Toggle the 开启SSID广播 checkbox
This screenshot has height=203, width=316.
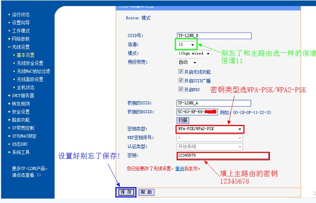click(181, 80)
